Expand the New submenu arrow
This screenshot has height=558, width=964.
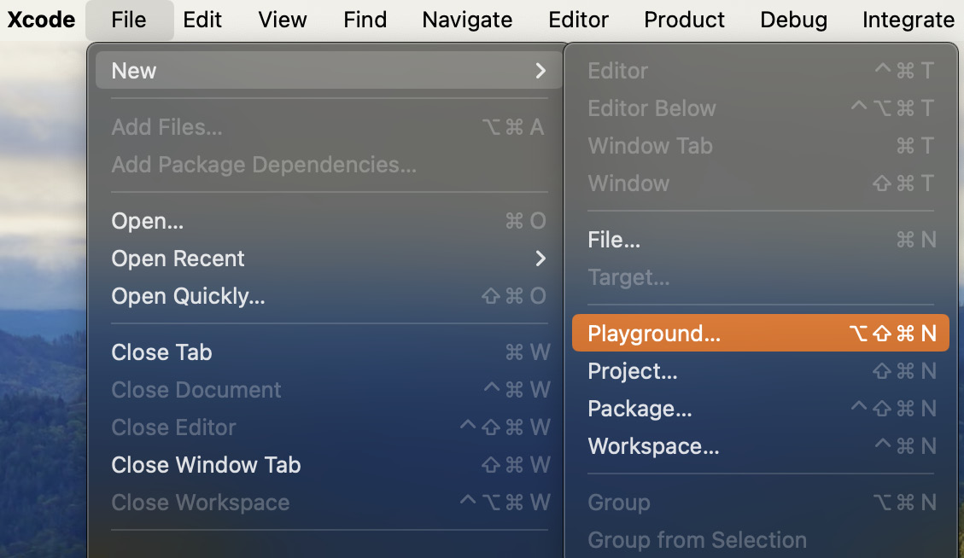(x=540, y=71)
